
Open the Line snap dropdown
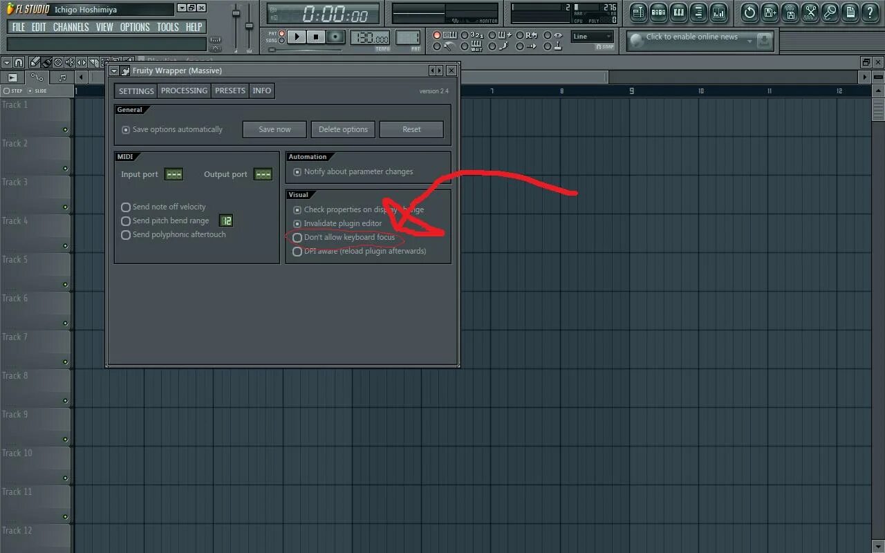point(593,36)
